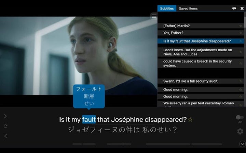Open the hamburger menu beside the video
The image size is (246, 153).
(x=154, y=16)
